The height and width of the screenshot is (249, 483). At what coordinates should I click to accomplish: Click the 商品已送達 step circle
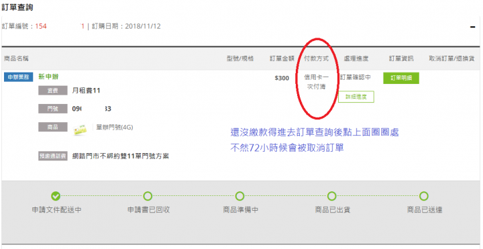pyautogui.click(x=424, y=196)
